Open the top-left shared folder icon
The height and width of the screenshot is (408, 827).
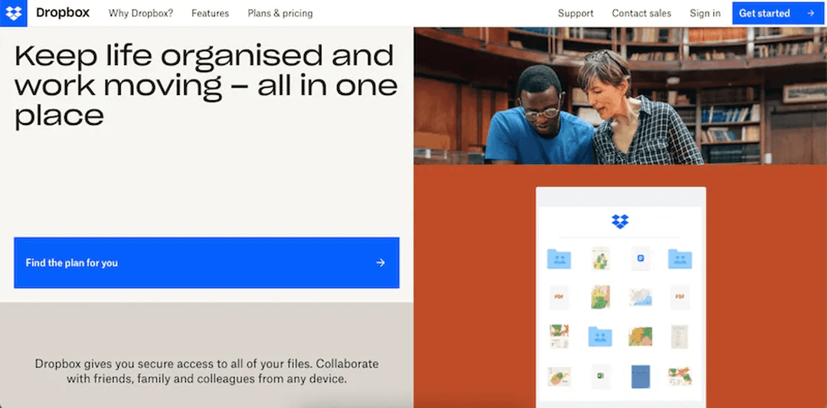[559, 259]
